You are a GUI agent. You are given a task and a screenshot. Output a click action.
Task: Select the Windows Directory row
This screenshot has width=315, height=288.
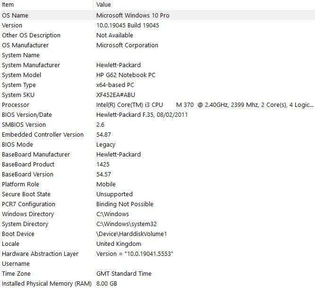click(x=158, y=214)
